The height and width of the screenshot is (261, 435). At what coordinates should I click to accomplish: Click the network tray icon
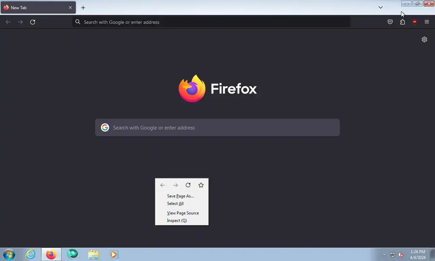pos(393,255)
